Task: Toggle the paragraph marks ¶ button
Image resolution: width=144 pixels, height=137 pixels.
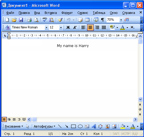Action: (x=103, y=20)
